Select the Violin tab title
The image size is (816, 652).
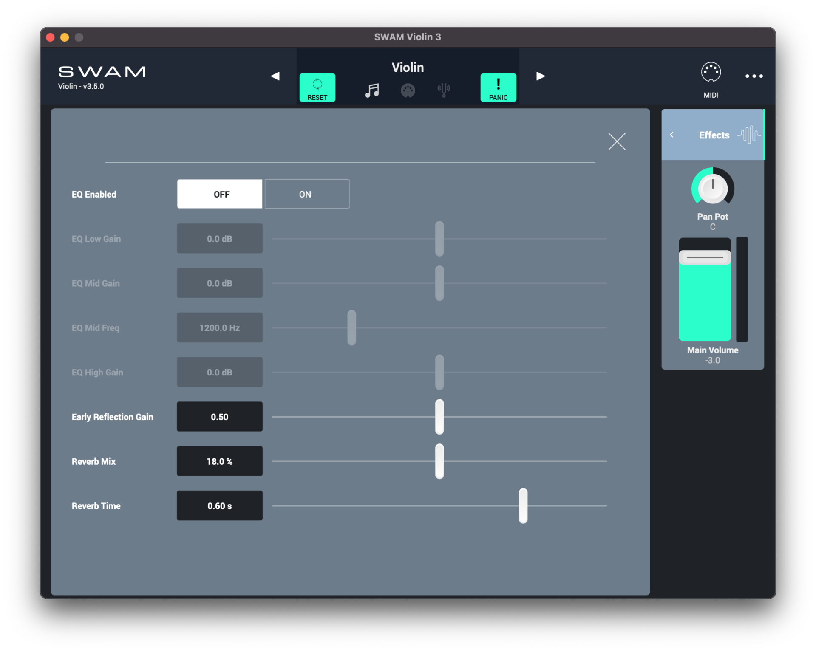(408, 67)
